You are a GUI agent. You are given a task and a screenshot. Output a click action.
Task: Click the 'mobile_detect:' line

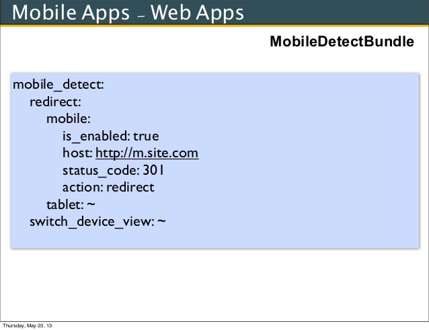[58, 84]
